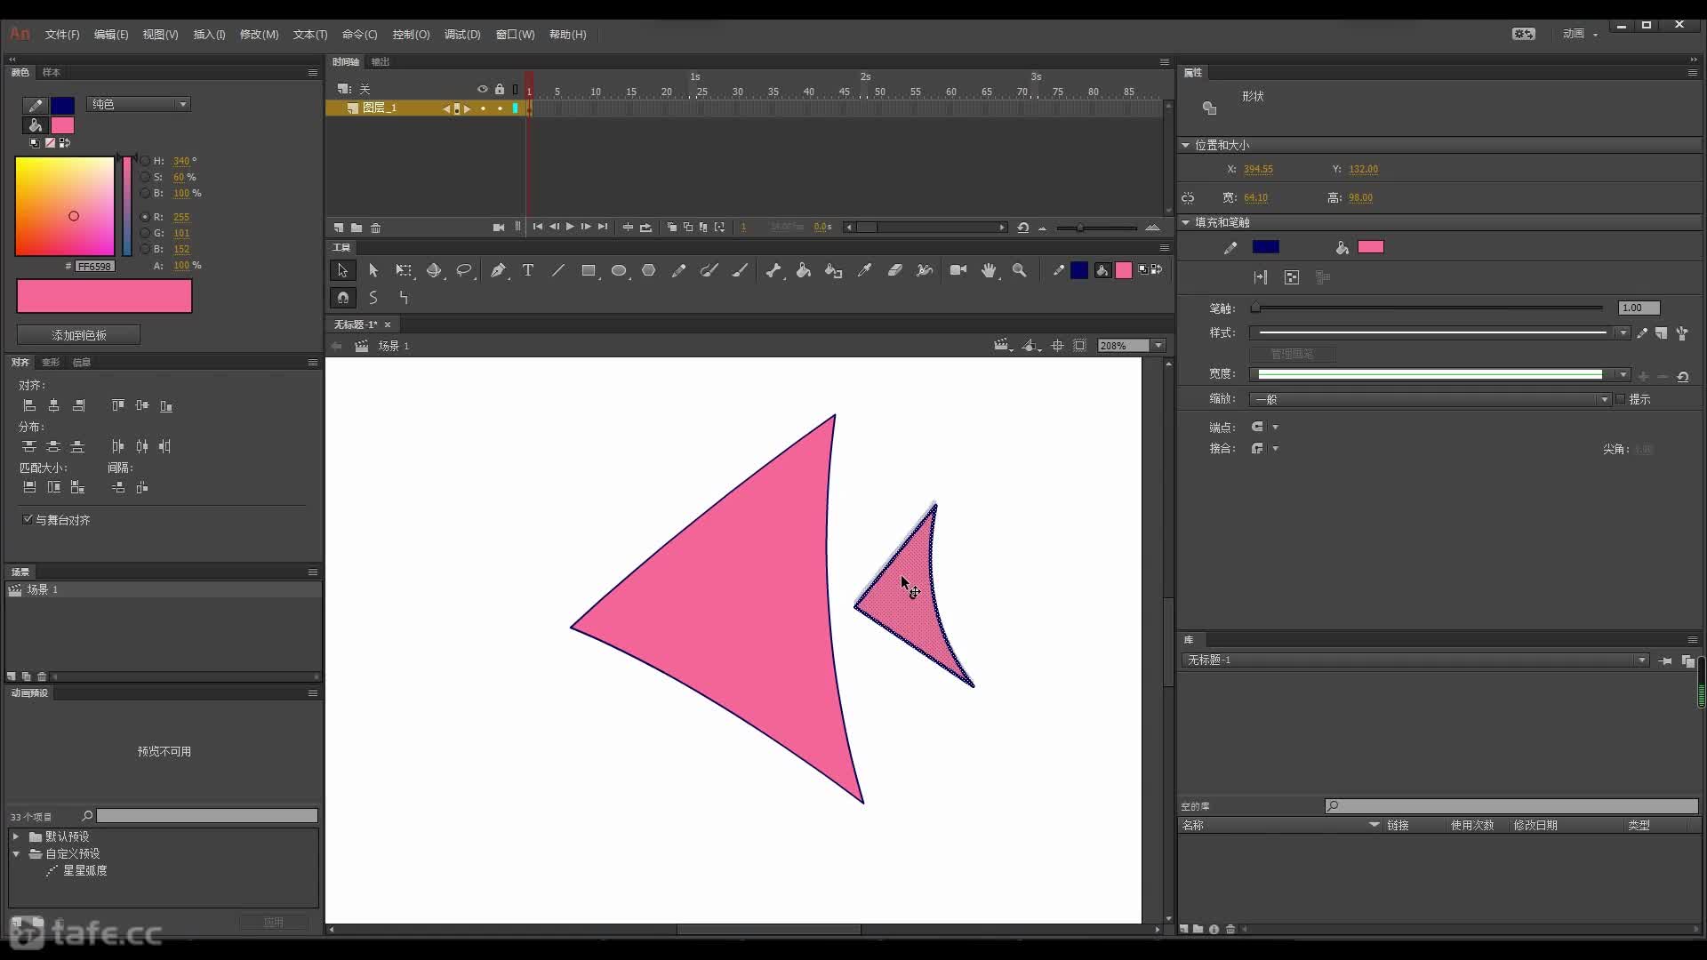The image size is (1707, 960).
Task: Click the Straighten option icon in tools
Action: pos(404,298)
